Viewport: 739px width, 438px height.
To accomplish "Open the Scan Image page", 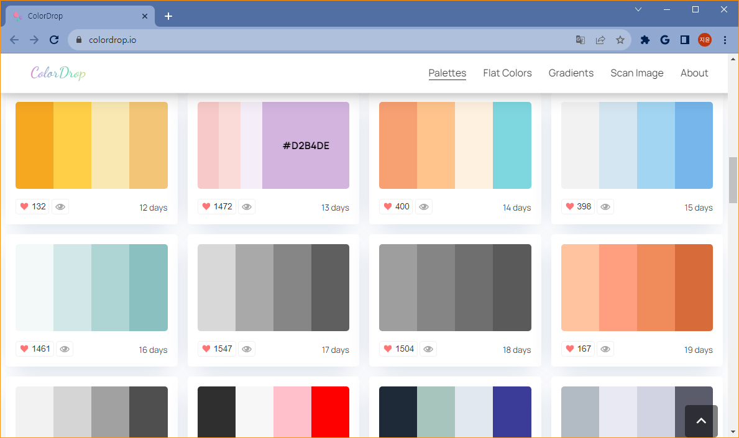I will (x=636, y=73).
